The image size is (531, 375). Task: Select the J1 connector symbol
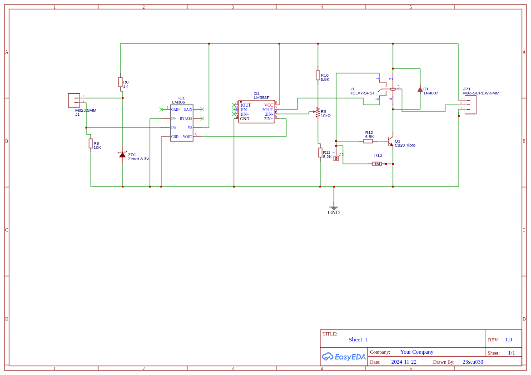[74, 100]
